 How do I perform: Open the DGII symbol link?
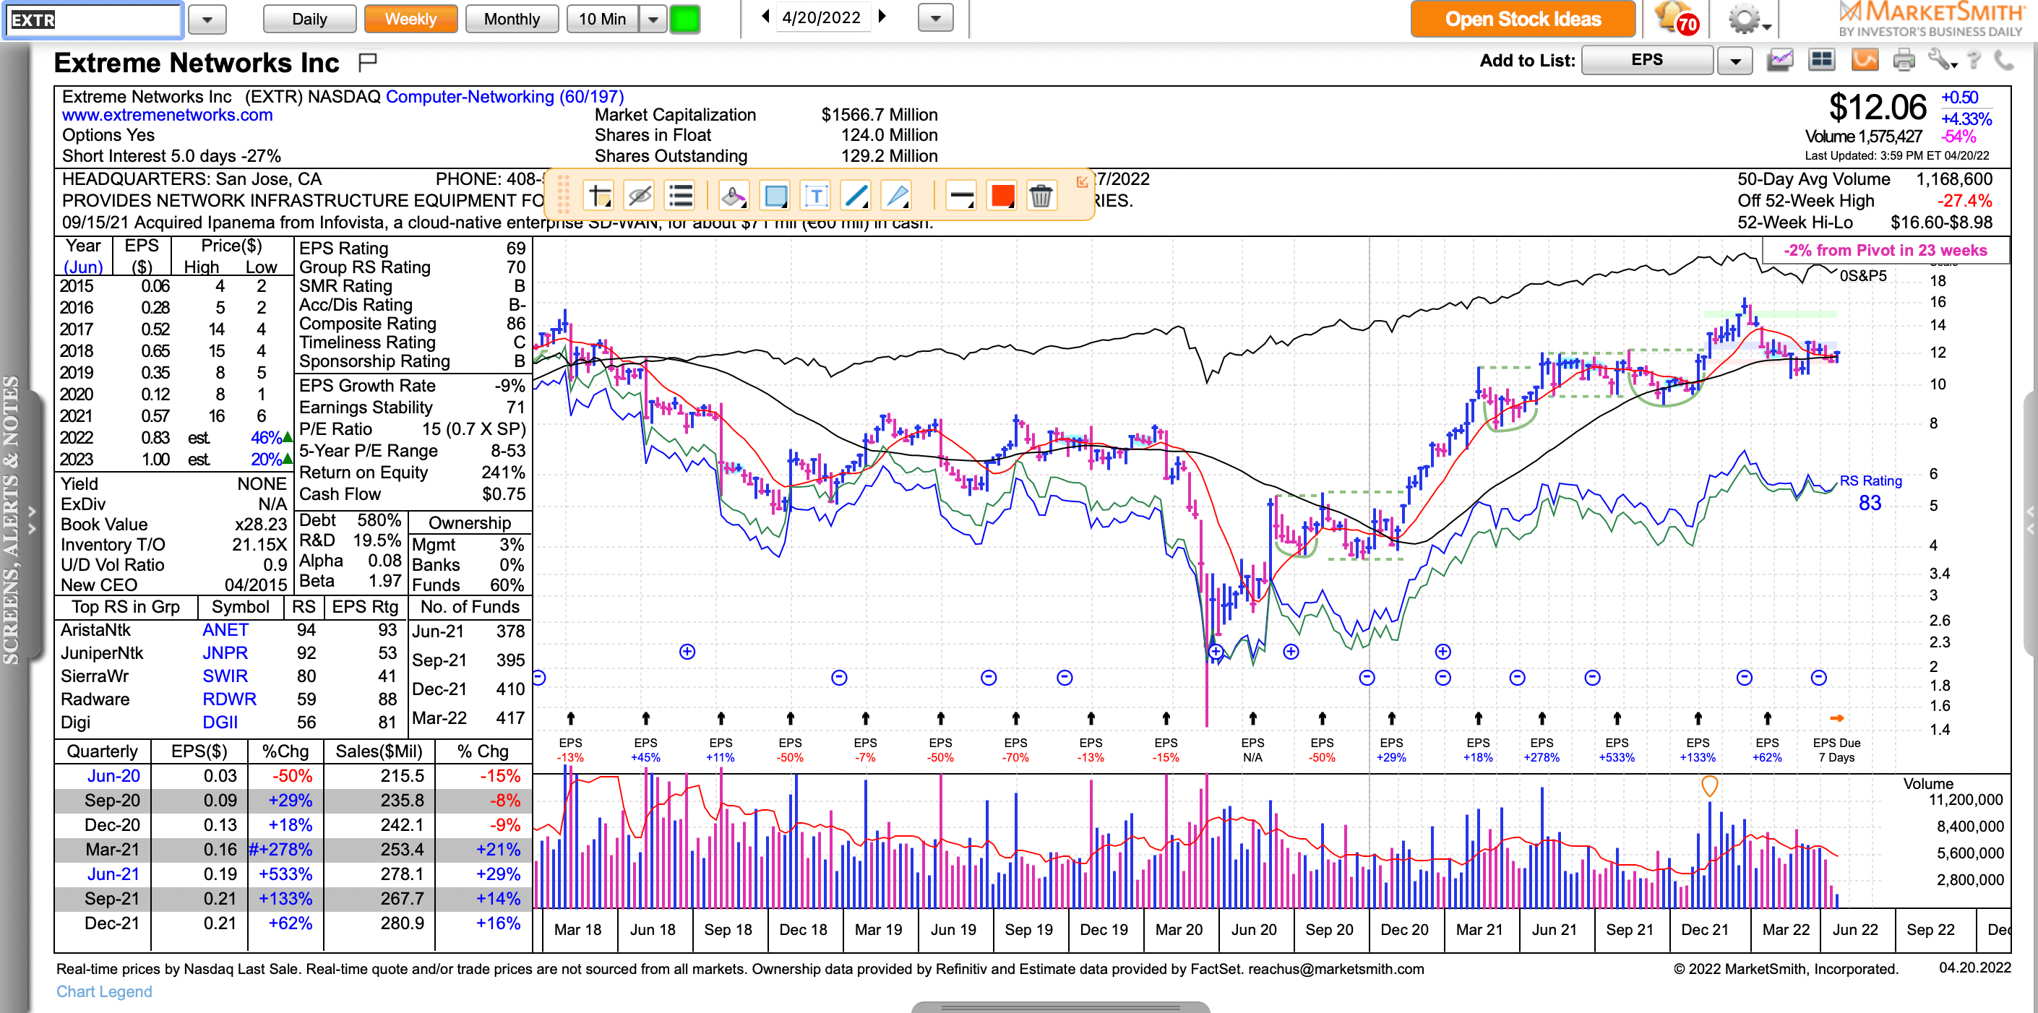[220, 722]
